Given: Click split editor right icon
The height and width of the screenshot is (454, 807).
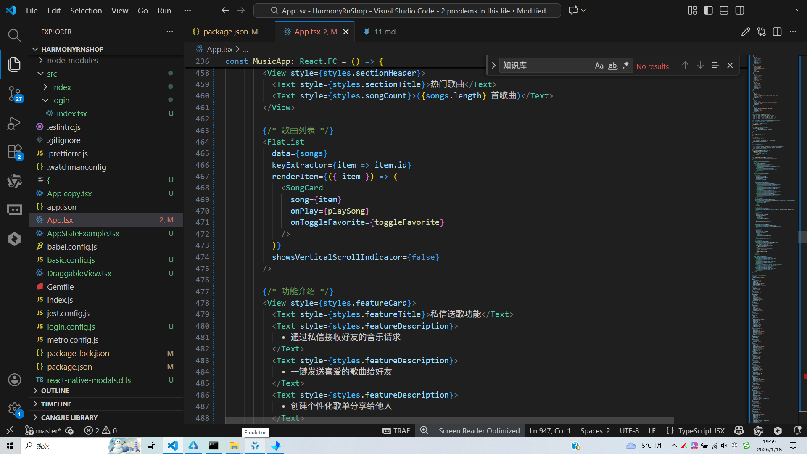Looking at the screenshot, I should (777, 32).
